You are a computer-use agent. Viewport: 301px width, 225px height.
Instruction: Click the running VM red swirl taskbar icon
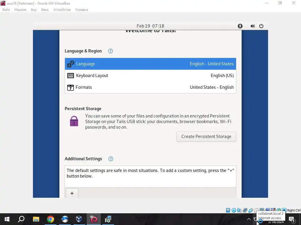click(94, 219)
